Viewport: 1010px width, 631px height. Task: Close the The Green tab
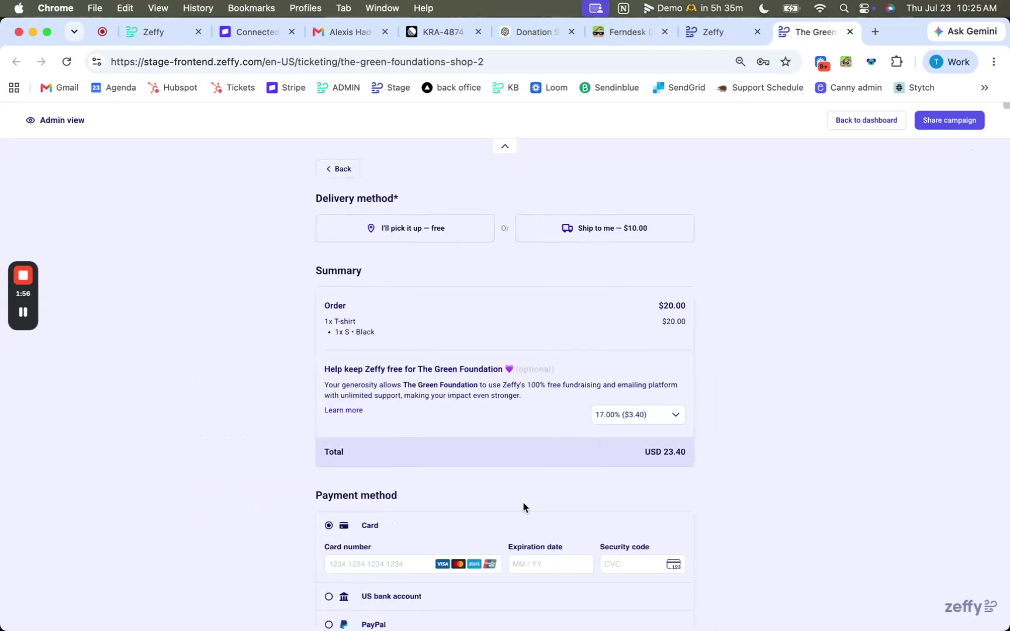point(850,32)
